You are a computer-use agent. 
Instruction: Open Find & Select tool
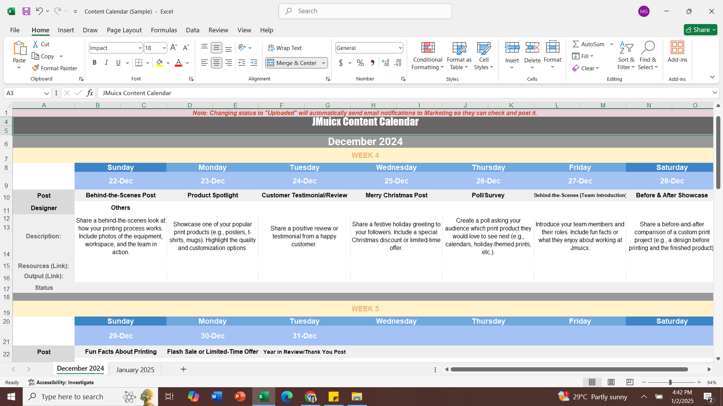click(647, 56)
